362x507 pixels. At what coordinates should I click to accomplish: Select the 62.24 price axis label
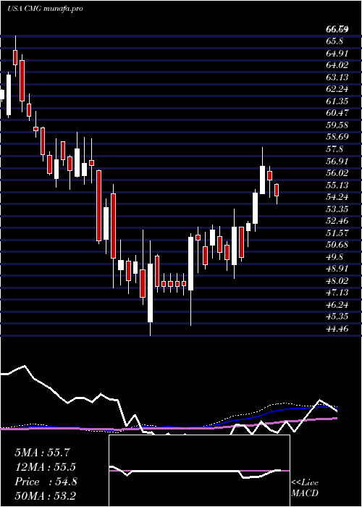337,89
